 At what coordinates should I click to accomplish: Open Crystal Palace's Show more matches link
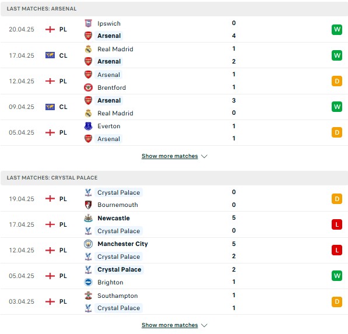coord(170,325)
